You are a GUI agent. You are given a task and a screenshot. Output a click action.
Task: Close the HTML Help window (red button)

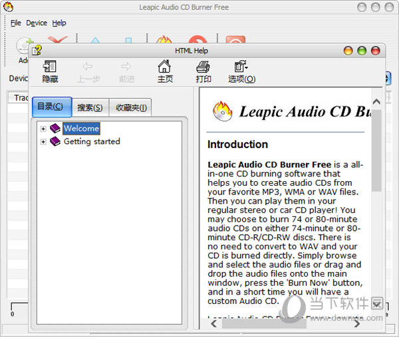tap(375, 50)
